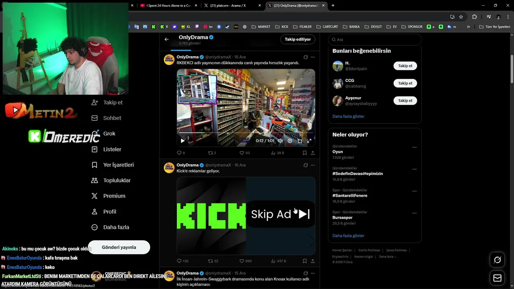The width and height of the screenshot is (514, 289).
Task: Follow the account CCG @cabbarcg
Action: coord(405,83)
